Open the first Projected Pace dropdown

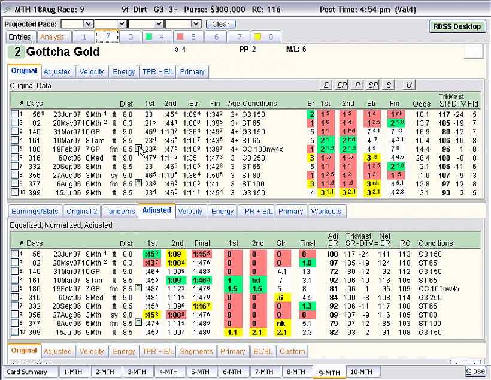tap(77, 24)
